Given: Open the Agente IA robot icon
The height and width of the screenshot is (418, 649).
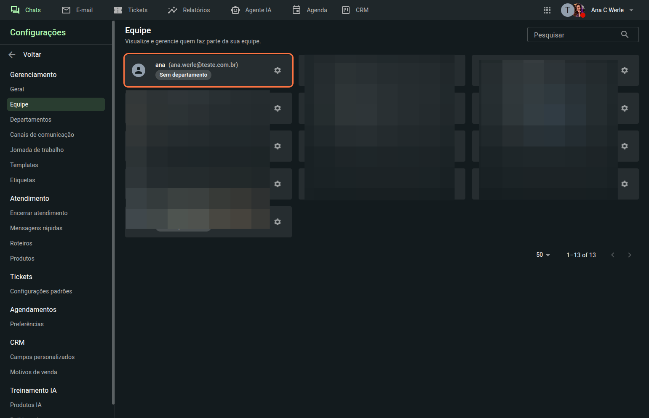Looking at the screenshot, I should click(x=235, y=10).
